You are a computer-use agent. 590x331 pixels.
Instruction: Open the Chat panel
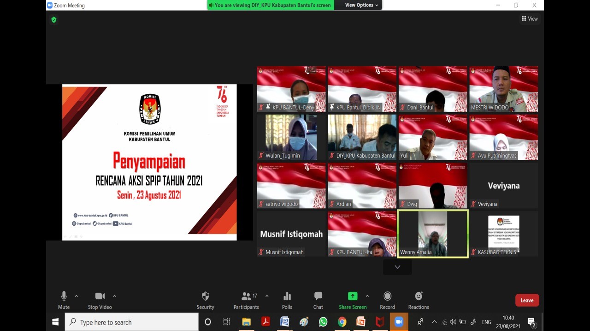318,297
